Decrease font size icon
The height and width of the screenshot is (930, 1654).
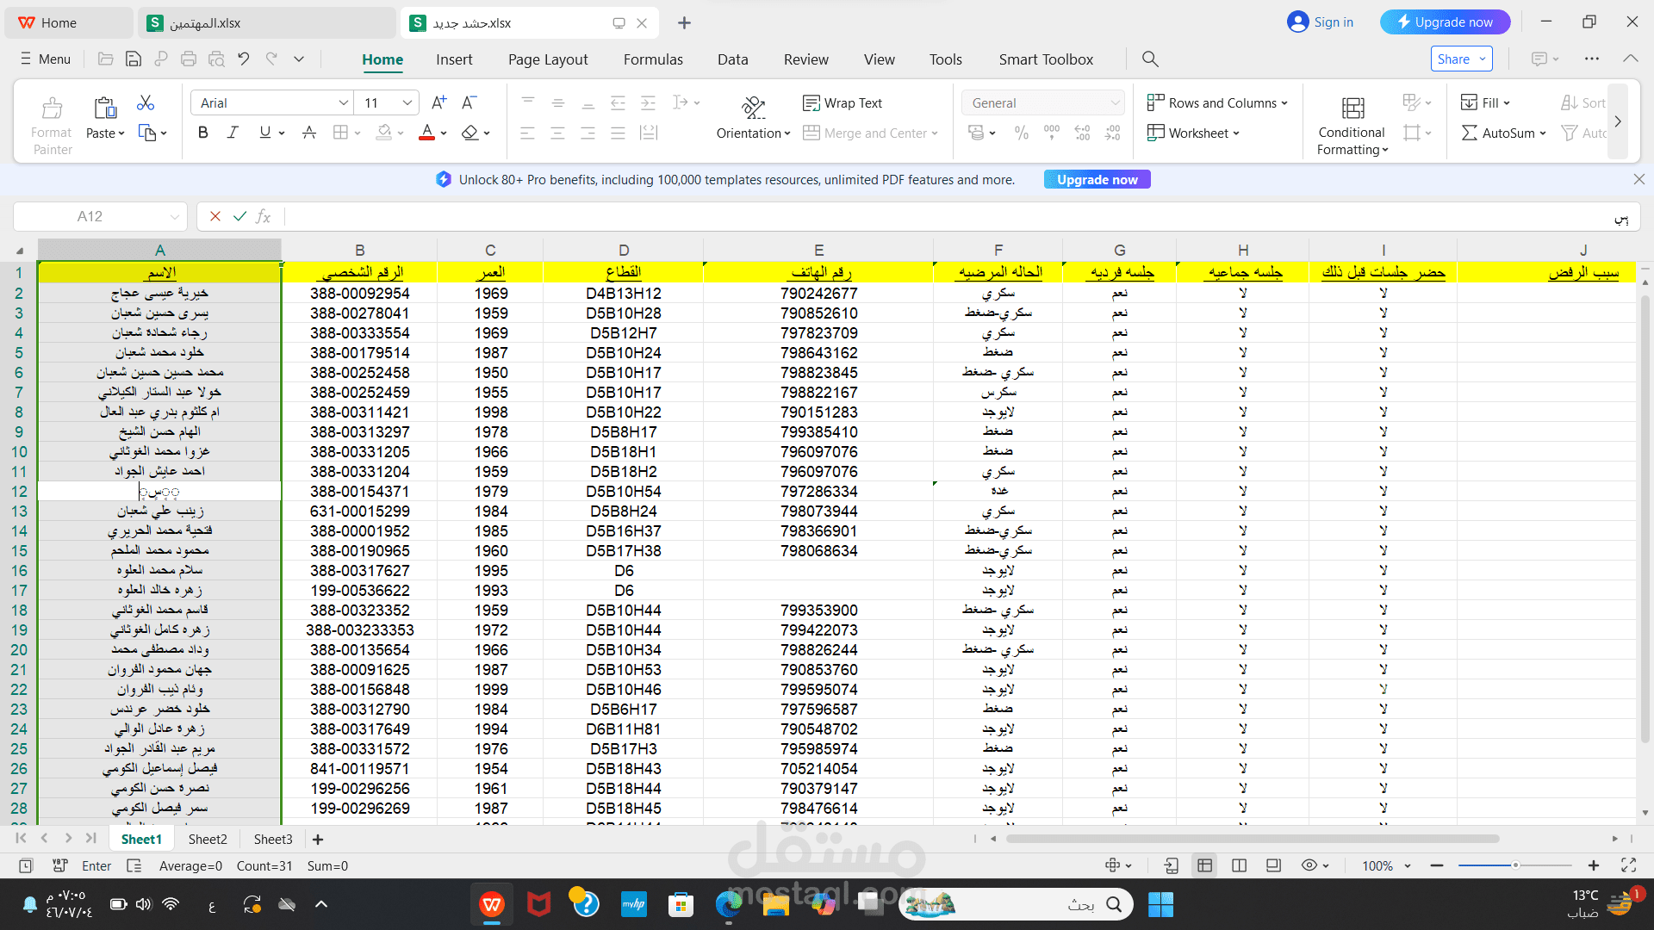[469, 102]
